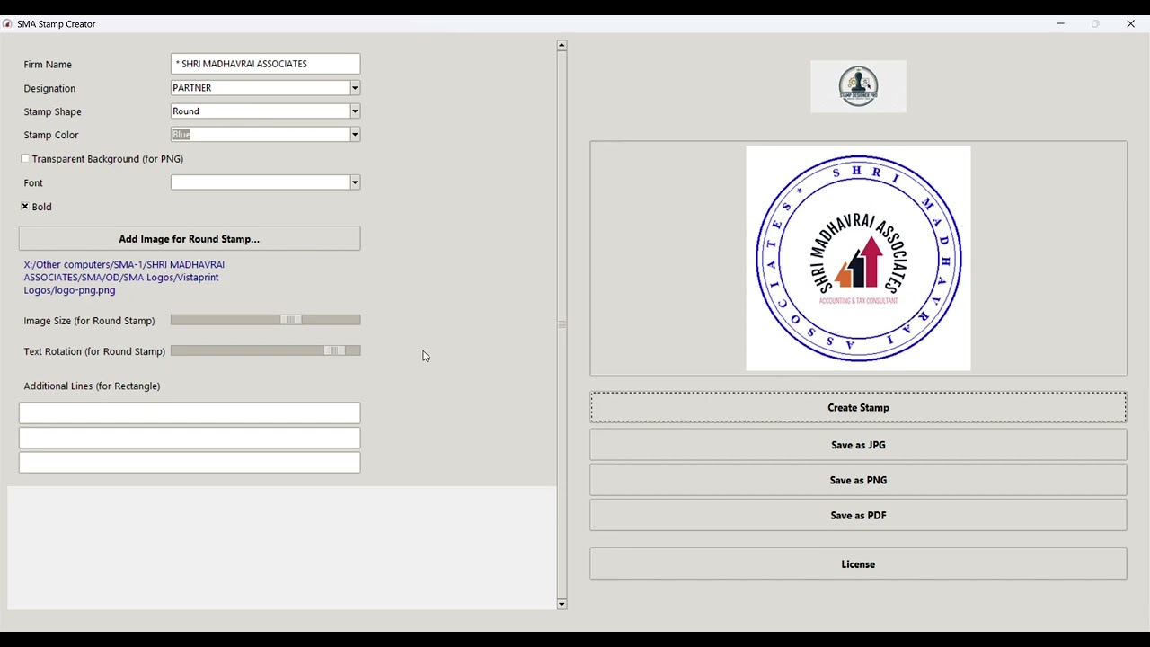Image resolution: width=1150 pixels, height=647 pixels.
Task: Click the Image Size slider handle
Action: (291, 320)
